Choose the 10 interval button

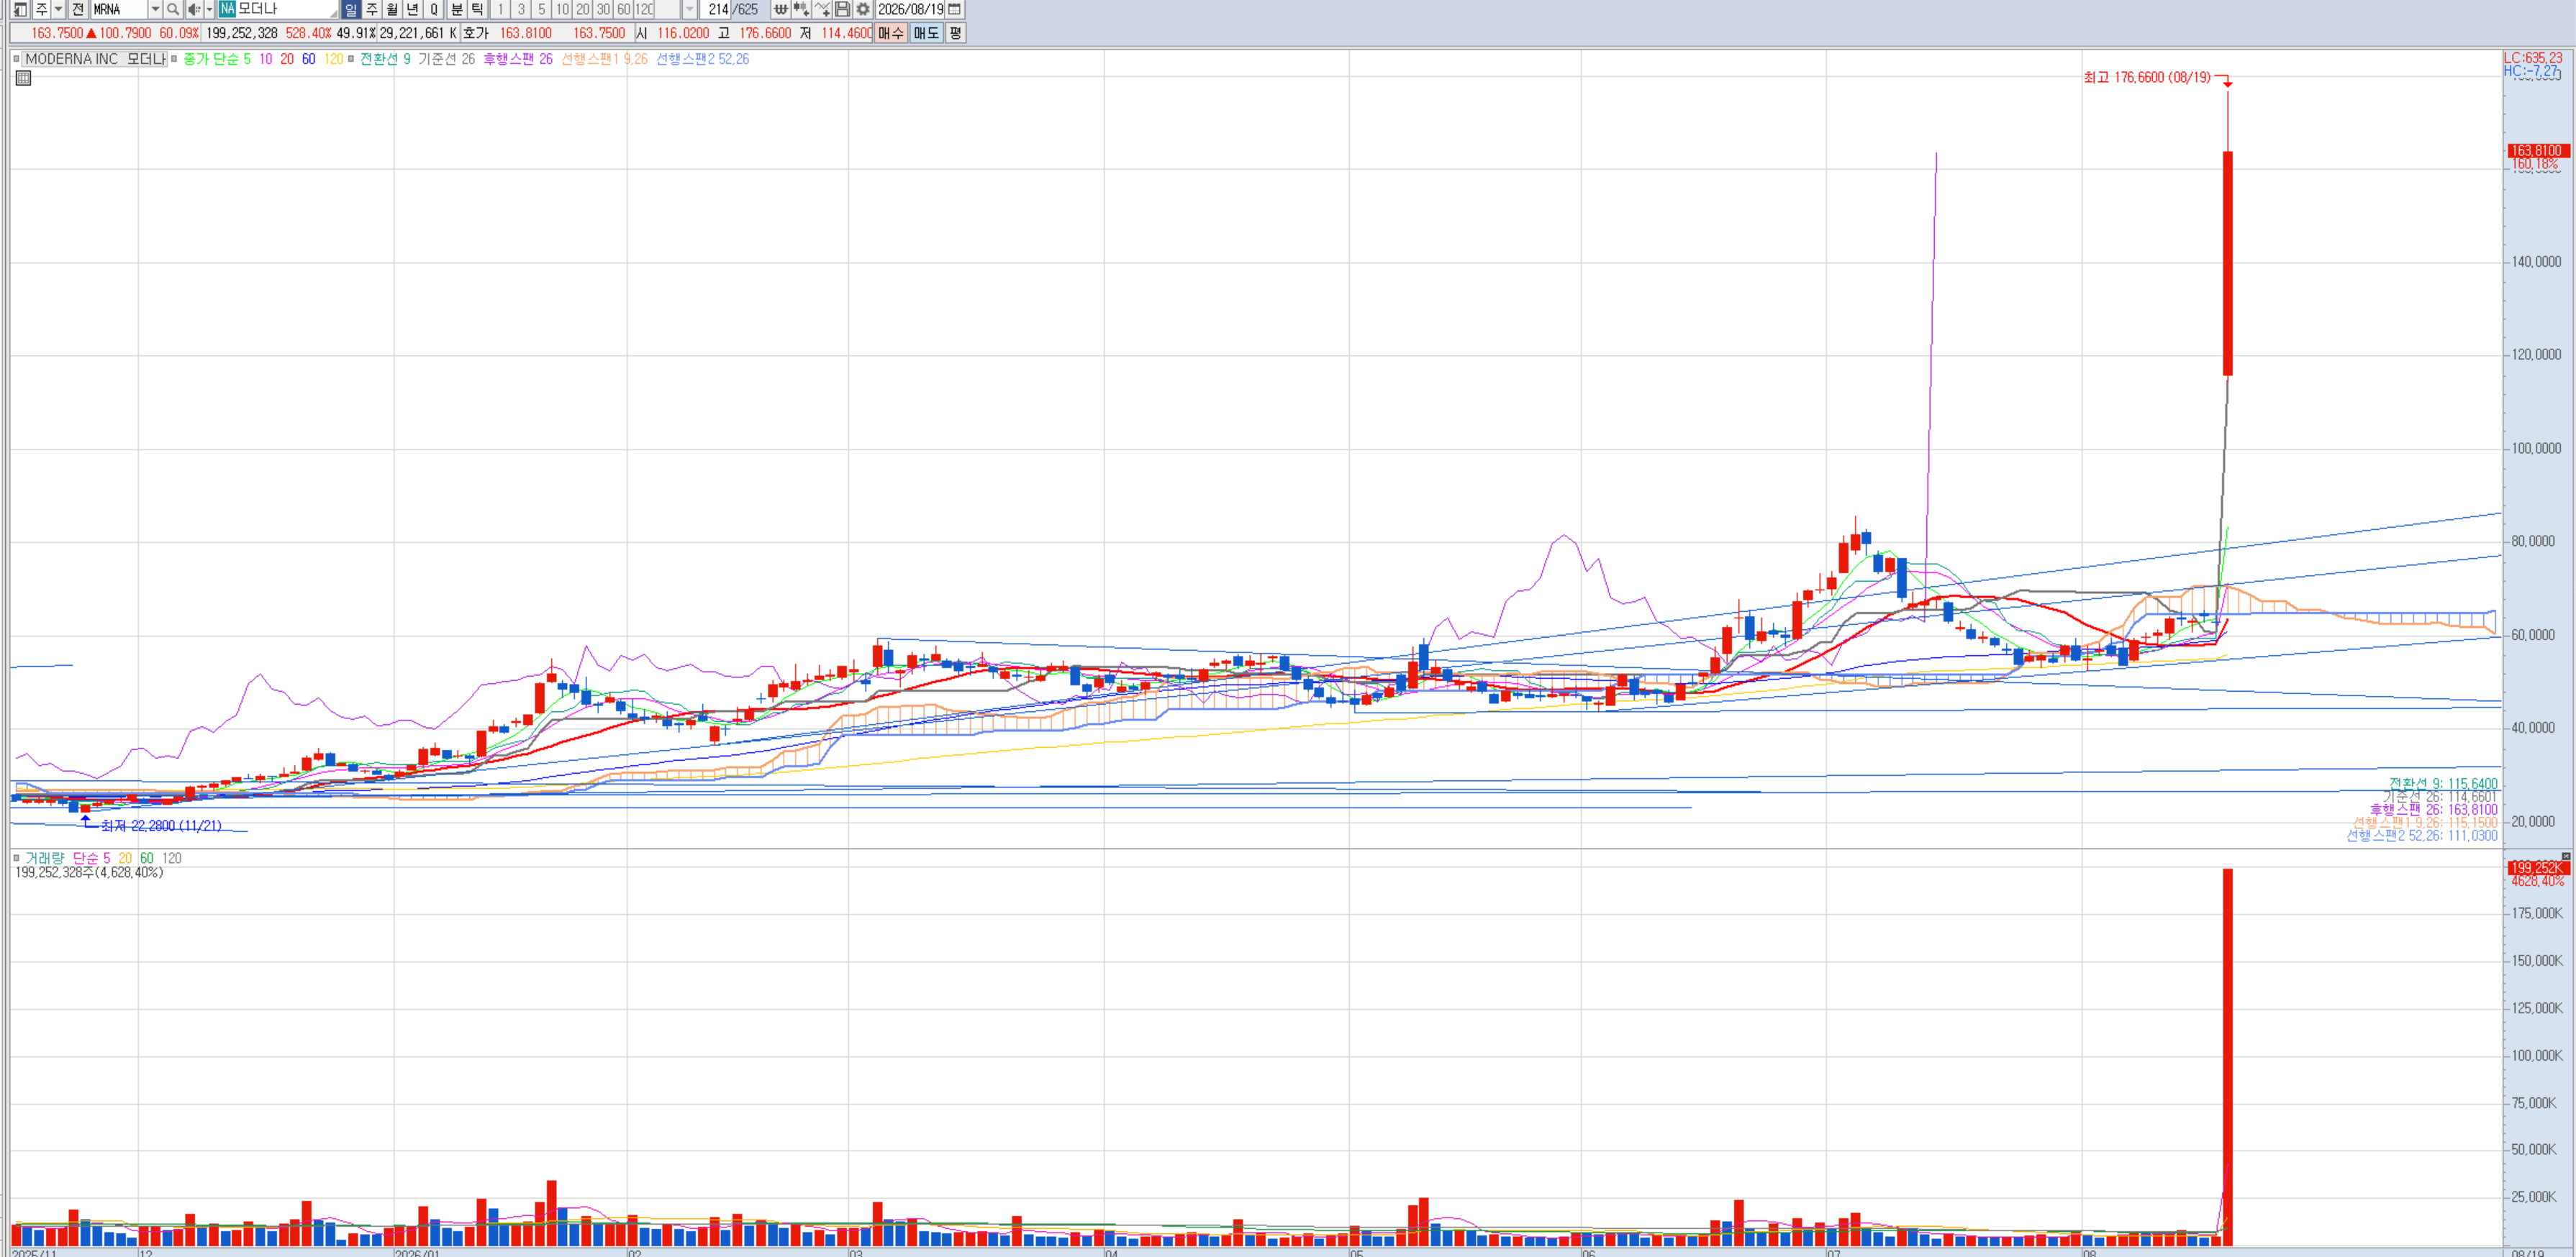pyautogui.click(x=562, y=9)
